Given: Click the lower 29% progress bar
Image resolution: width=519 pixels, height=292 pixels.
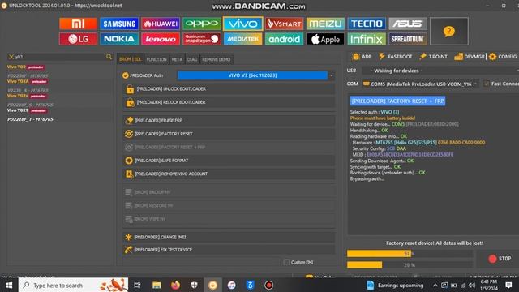Looking at the screenshot, I should click(x=410, y=265).
